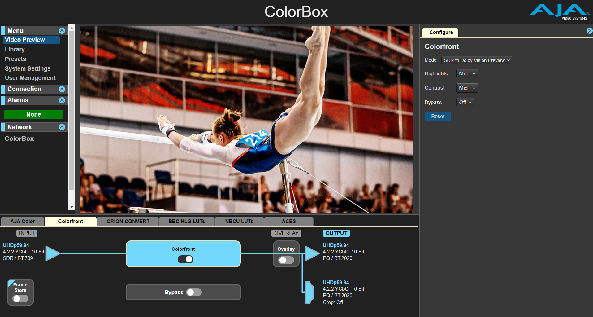Hide the Configure panel using the arrow icon
This screenshot has width=593, height=317.
[589, 31]
